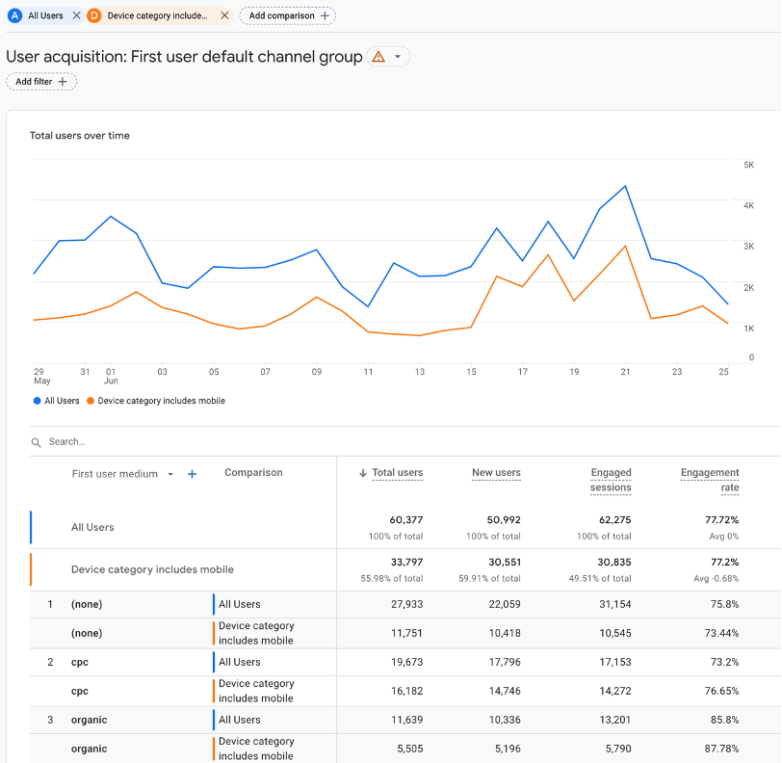Click the 22,059 new users cell
Screen dimensions: 782x763
[505, 604]
